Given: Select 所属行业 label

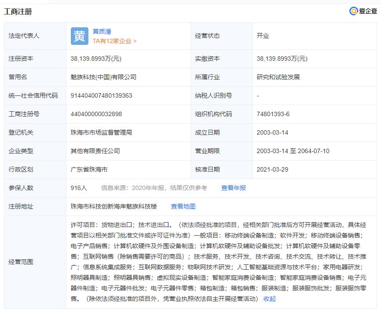Looking at the screenshot, I should 207,77.
